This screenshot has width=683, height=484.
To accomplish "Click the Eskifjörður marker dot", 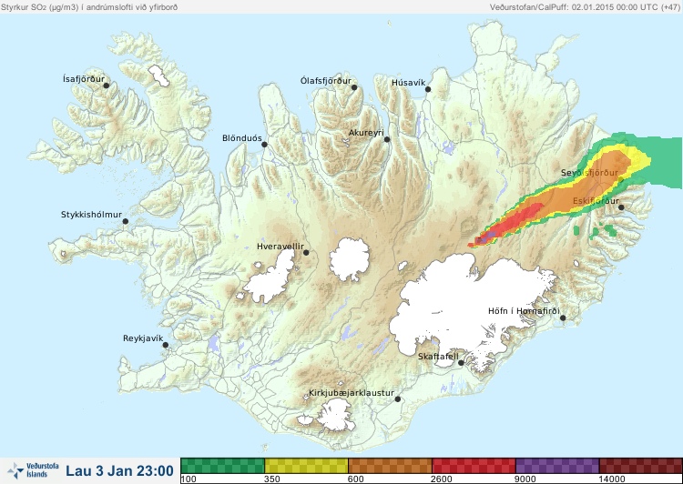I will 621,207.
